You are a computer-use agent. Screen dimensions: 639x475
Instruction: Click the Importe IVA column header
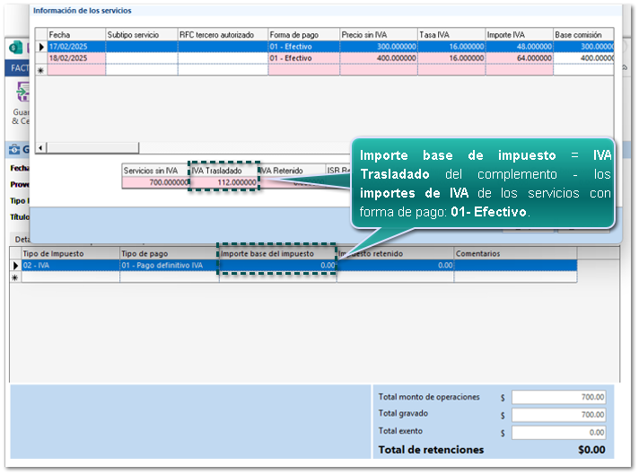(x=518, y=35)
